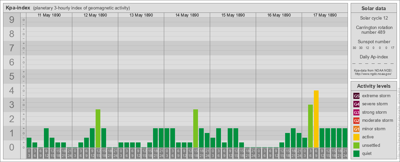Click the 'quiet' legend label
This screenshot has height=162, width=400.
click(x=367, y=153)
